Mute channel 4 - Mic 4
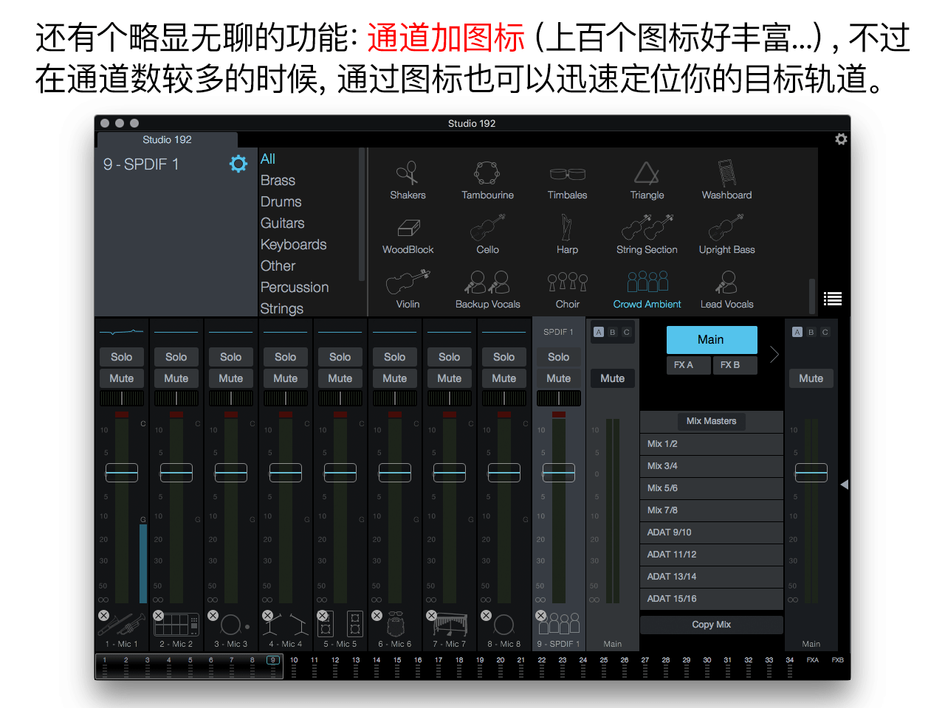The width and height of the screenshot is (945, 708). [286, 378]
